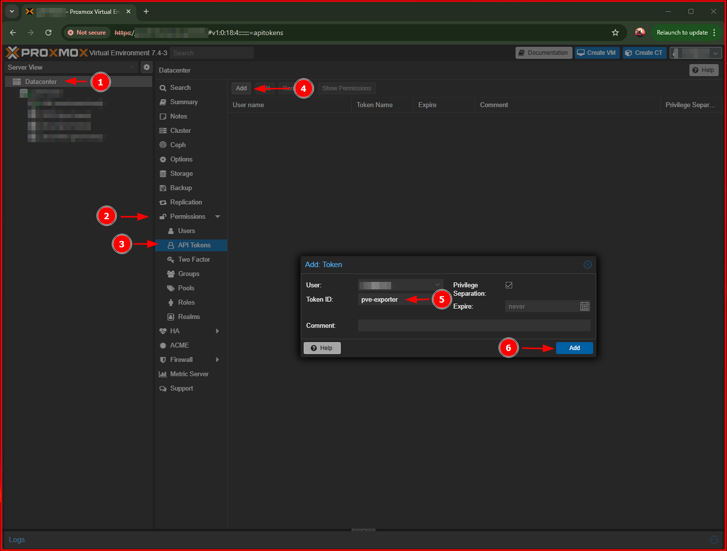727x551 pixels.
Task: Click the Metric Server chart icon
Action: (163, 374)
